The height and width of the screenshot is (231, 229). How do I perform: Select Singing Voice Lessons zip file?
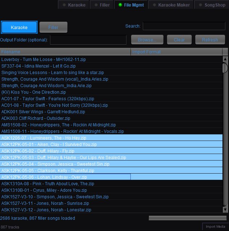tap(111, 73)
